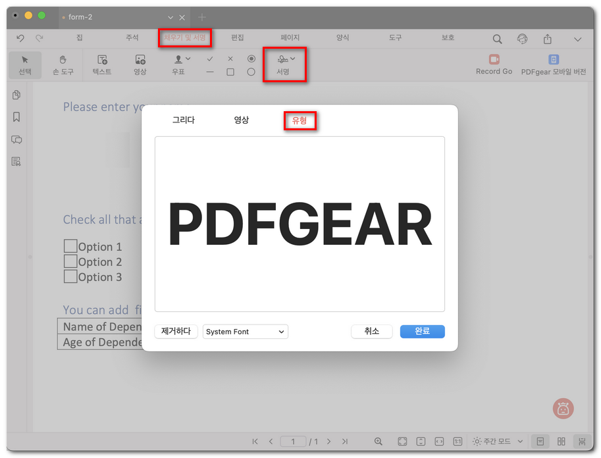Screen dimensions: 601x458
Task: Open the 양식 form menu
Action: point(343,38)
